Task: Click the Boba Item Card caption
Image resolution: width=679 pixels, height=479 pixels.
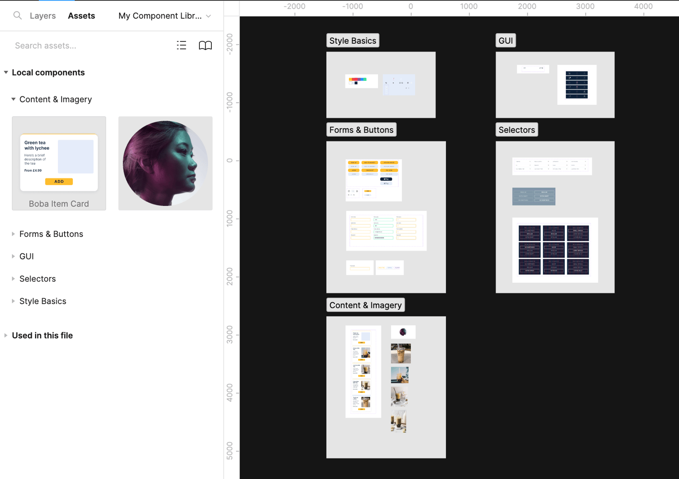Action: click(x=59, y=204)
